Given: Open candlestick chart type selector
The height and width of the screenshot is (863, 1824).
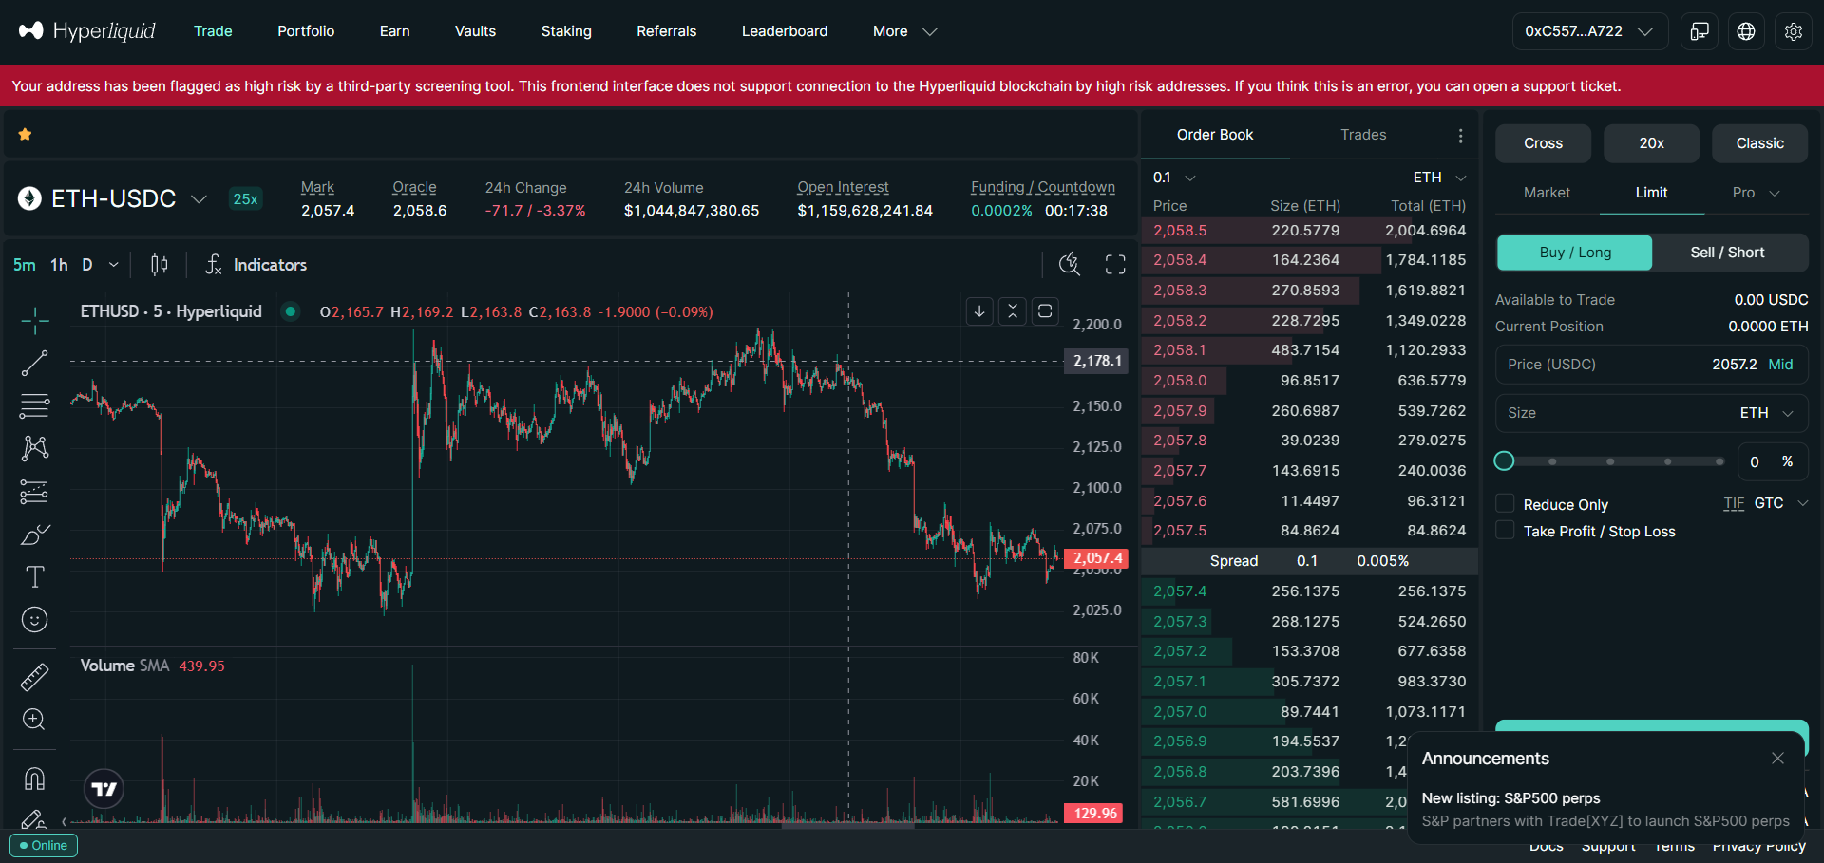Looking at the screenshot, I should pyautogui.click(x=160, y=265).
